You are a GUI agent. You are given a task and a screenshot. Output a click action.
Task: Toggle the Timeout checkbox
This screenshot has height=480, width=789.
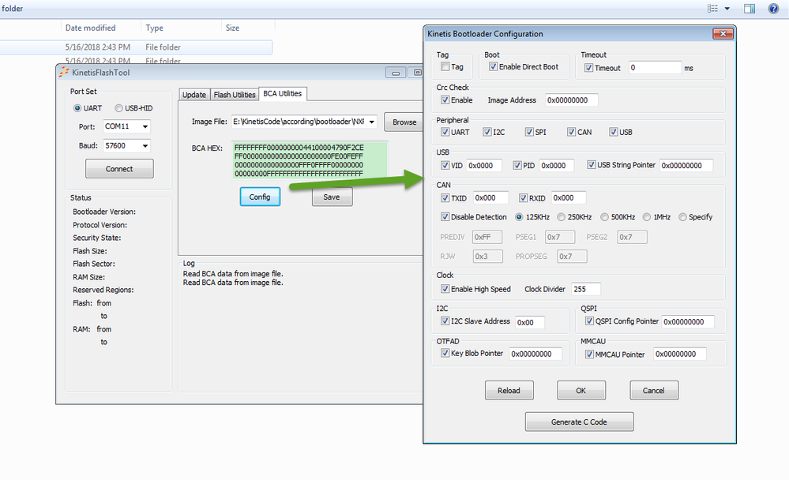588,68
